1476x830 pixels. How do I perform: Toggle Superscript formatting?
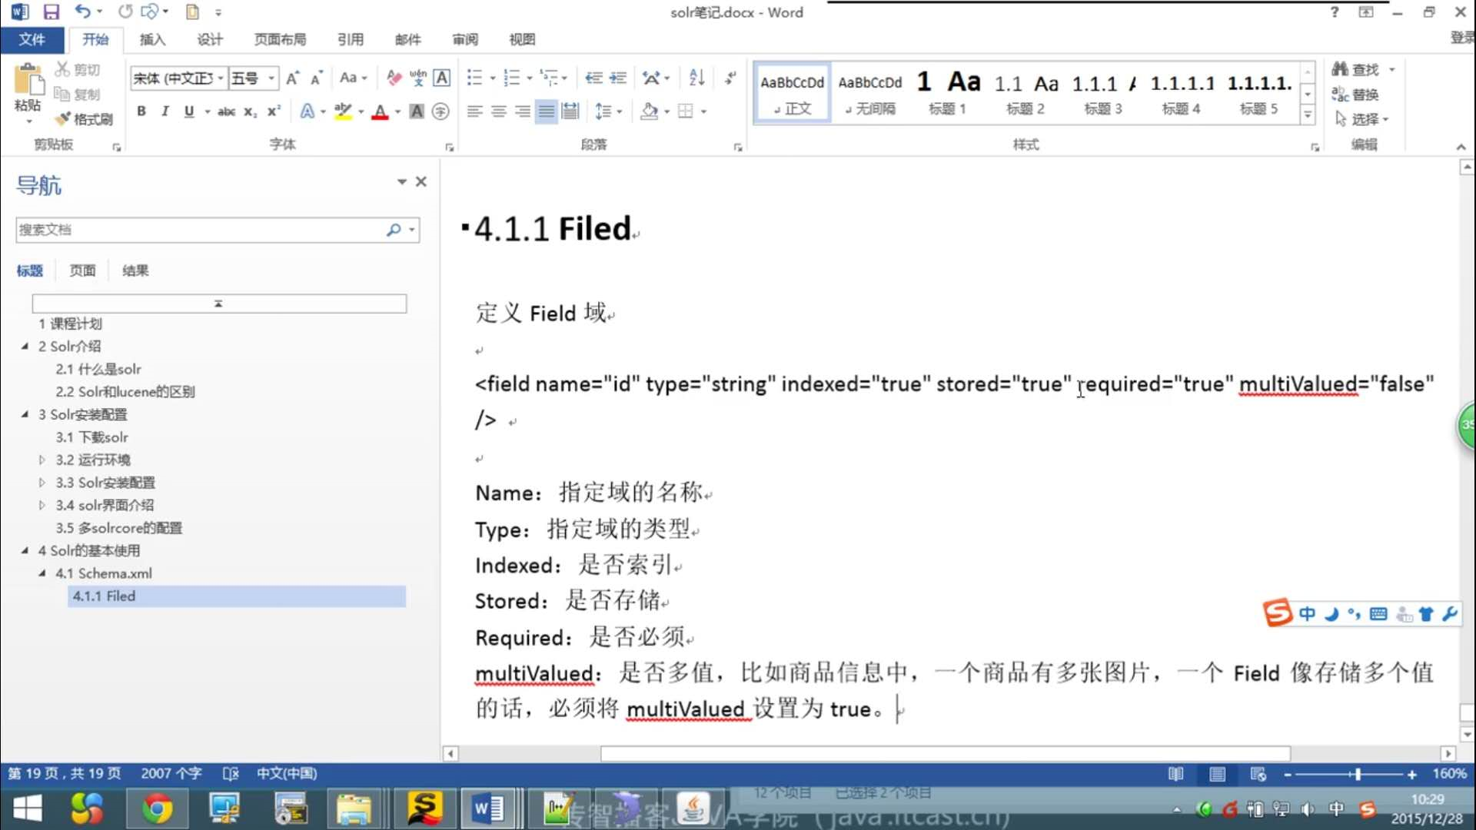pyautogui.click(x=274, y=111)
